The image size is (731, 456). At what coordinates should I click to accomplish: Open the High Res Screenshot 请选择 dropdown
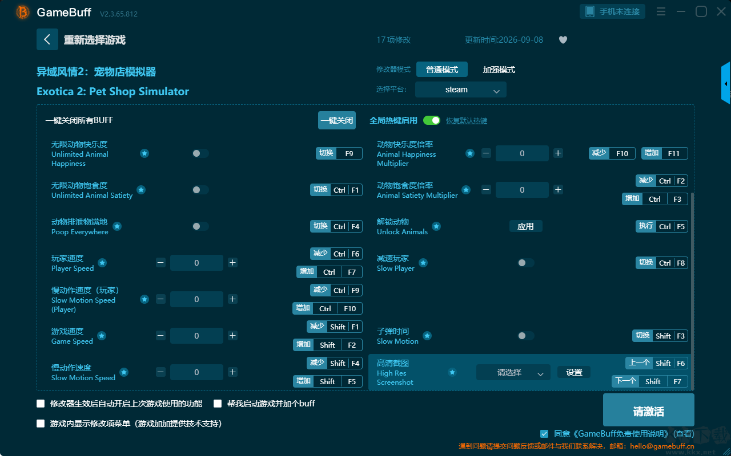[x=513, y=372]
